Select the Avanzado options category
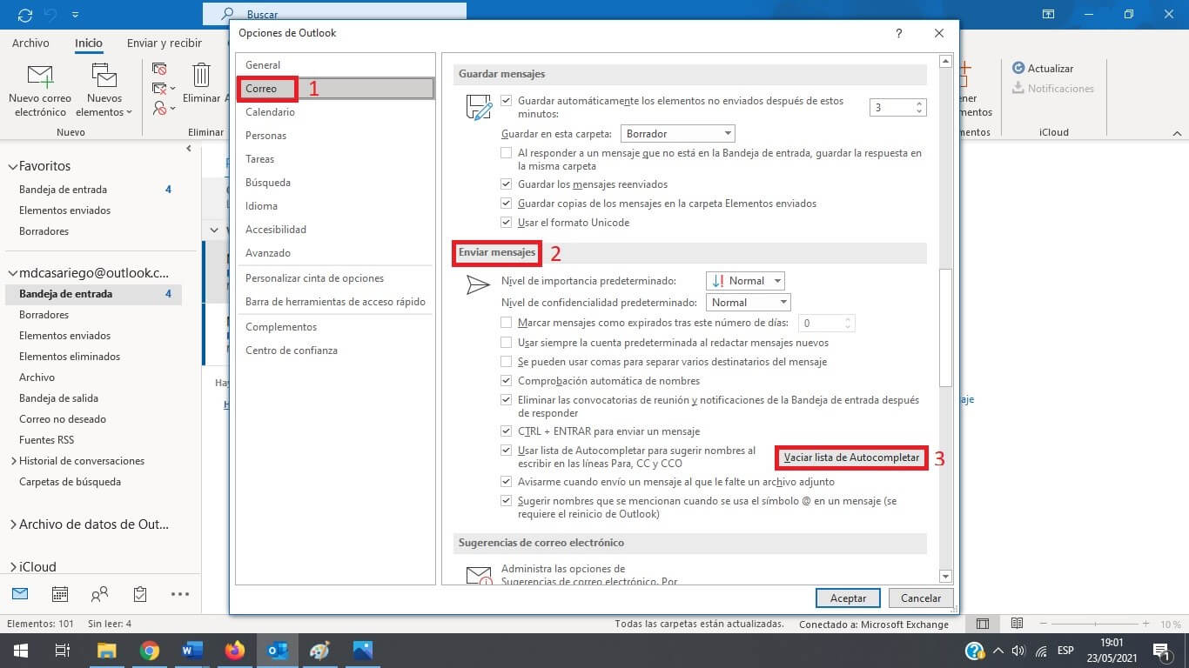The image size is (1189, 668). [x=336, y=253]
